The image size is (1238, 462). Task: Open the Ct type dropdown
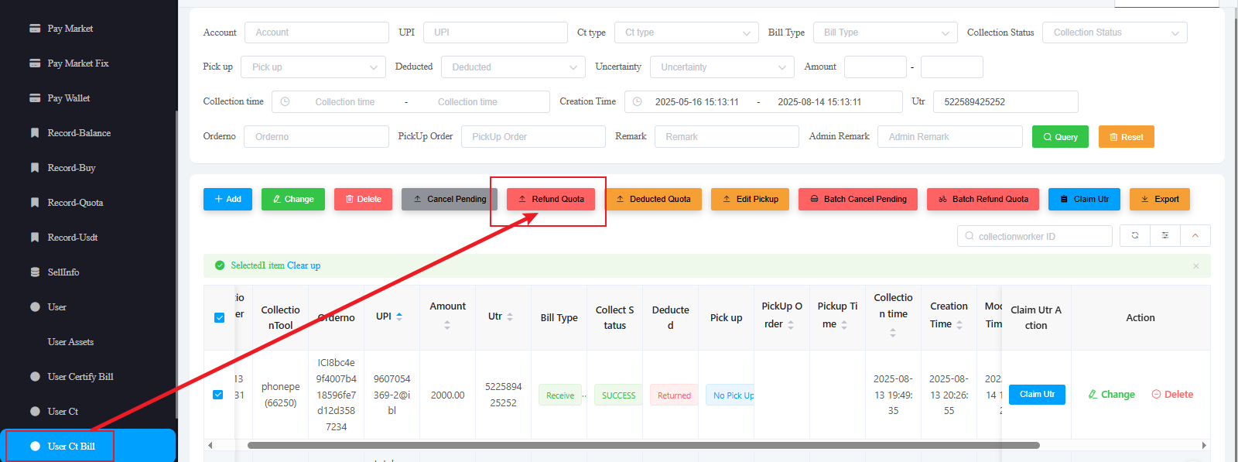(686, 33)
